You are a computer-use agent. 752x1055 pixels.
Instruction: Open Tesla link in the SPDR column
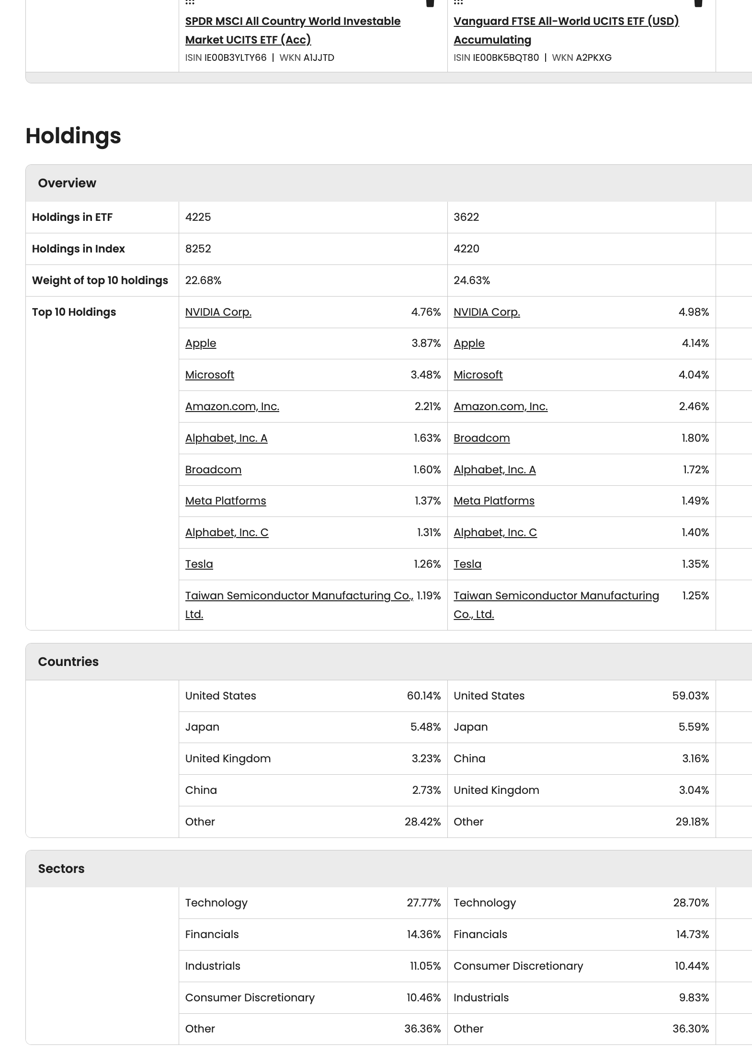pos(199,564)
